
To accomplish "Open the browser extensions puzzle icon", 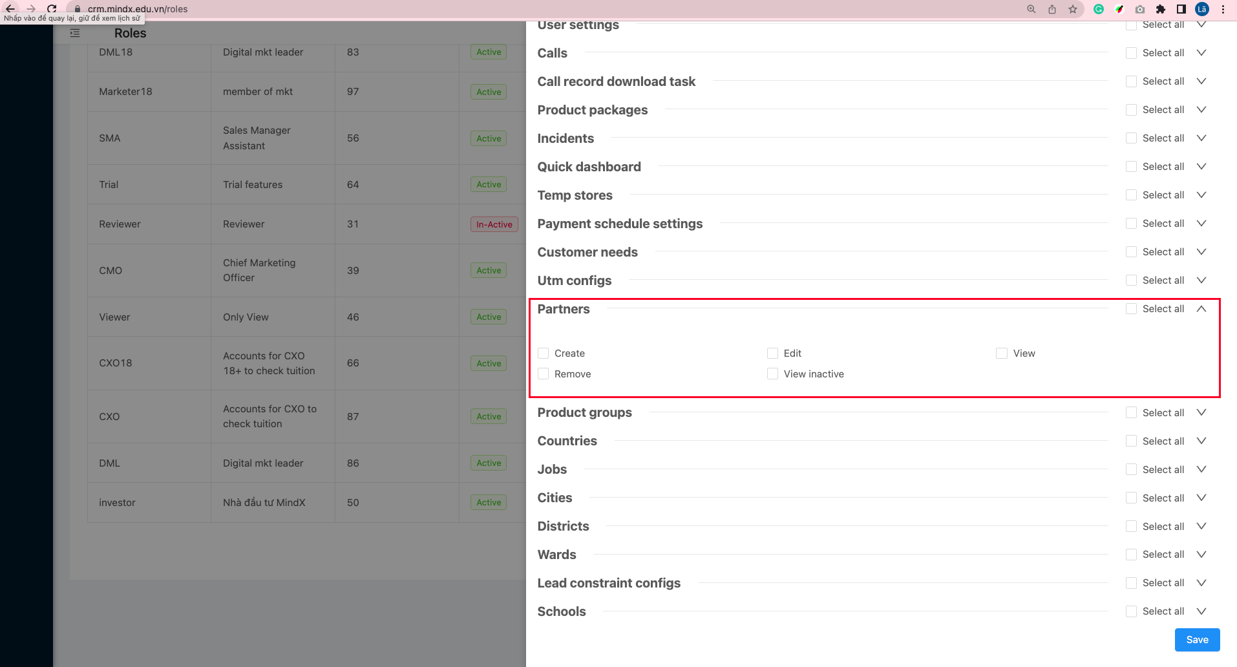I will pos(1161,9).
